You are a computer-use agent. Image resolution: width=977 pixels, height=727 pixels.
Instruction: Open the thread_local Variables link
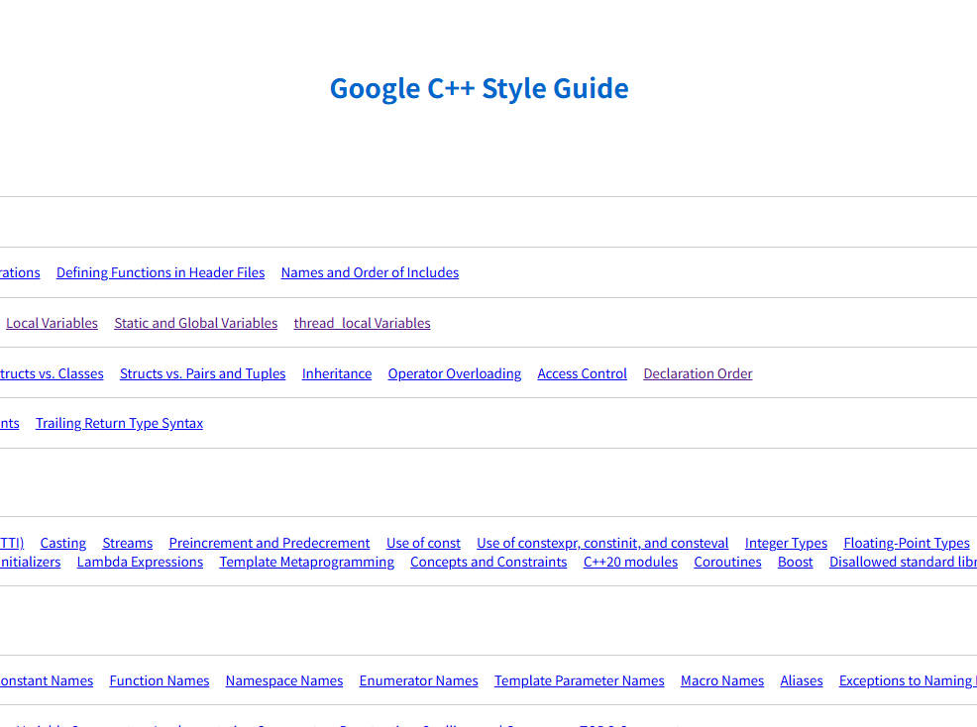pyautogui.click(x=362, y=323)
